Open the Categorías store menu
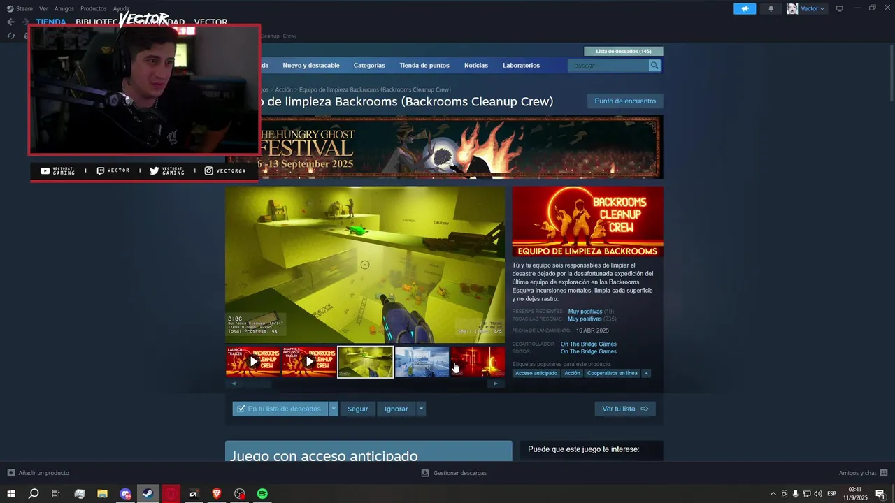895x503 pixels. 369,65
